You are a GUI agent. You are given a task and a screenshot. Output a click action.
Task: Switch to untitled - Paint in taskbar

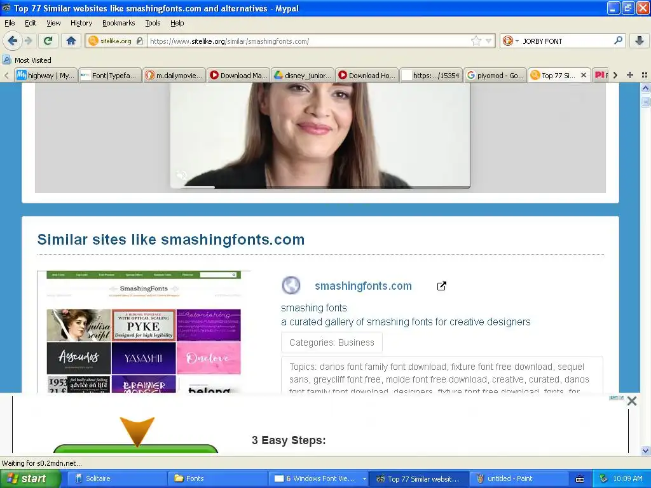pos(519,478)
